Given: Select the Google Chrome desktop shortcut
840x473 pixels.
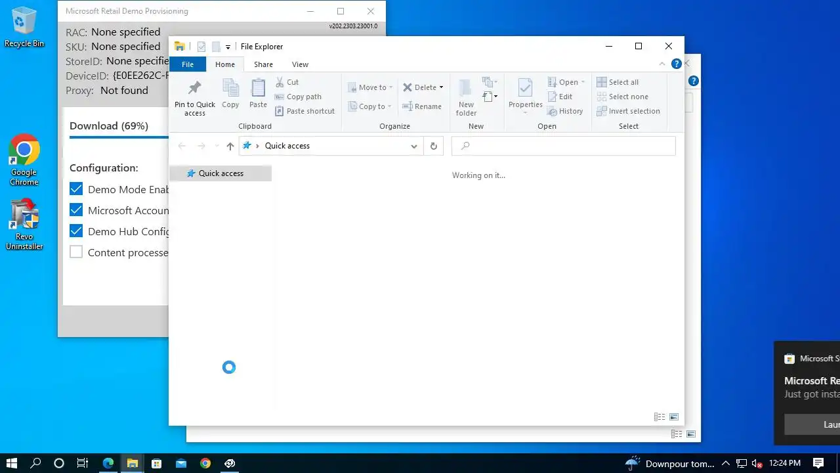Looking at the screenshot, I should point(24,160).
